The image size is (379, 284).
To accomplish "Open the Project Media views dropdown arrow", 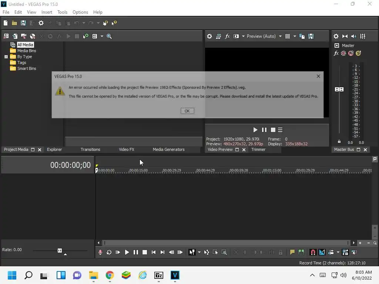I will click(102, 36).
